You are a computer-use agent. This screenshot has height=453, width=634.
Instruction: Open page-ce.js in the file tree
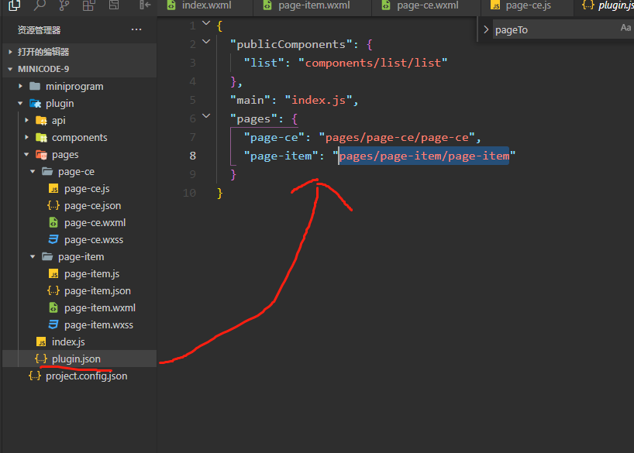(x=87, y=189)
